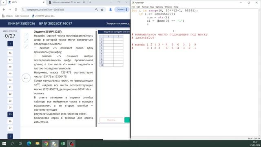The image size is (261, 147).
Task: Go to task 19 in sidebar
Action: (10, 73)
